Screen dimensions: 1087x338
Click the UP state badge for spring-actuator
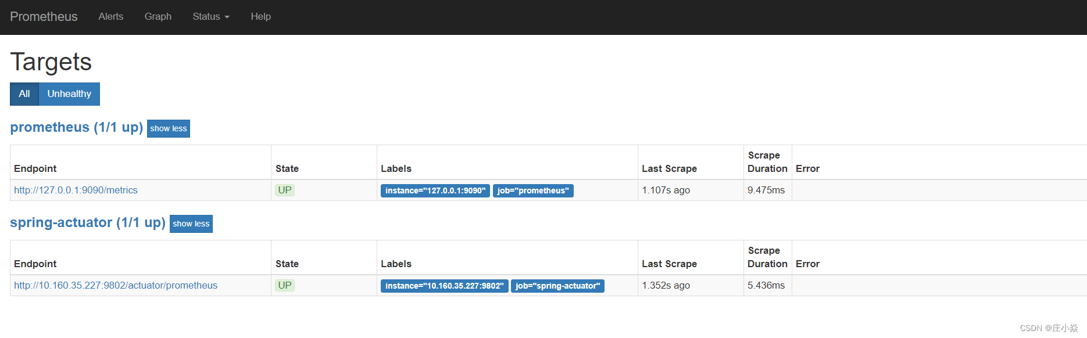(x=285, y=285)
